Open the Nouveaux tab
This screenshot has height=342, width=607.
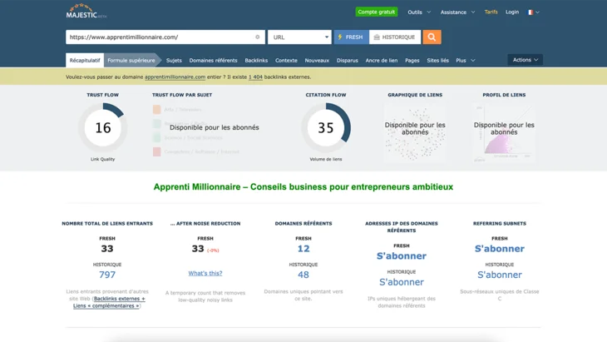coord(317,61)
